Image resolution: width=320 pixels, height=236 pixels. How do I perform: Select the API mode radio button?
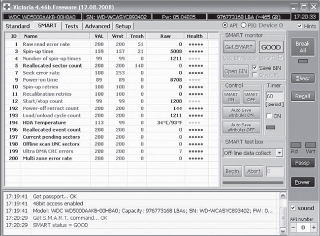225,26
